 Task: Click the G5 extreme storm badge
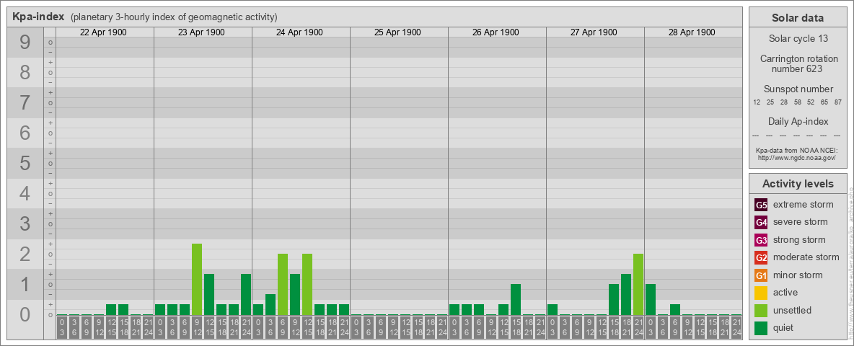pyautogui.click(x=761, y=205)
